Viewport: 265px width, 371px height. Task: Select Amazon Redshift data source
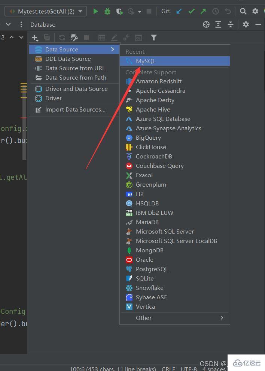[175, 81]
